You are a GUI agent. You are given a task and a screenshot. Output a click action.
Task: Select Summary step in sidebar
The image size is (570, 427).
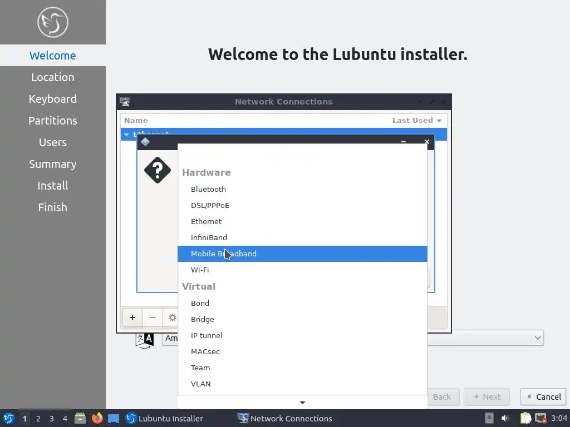pos(53,164)
